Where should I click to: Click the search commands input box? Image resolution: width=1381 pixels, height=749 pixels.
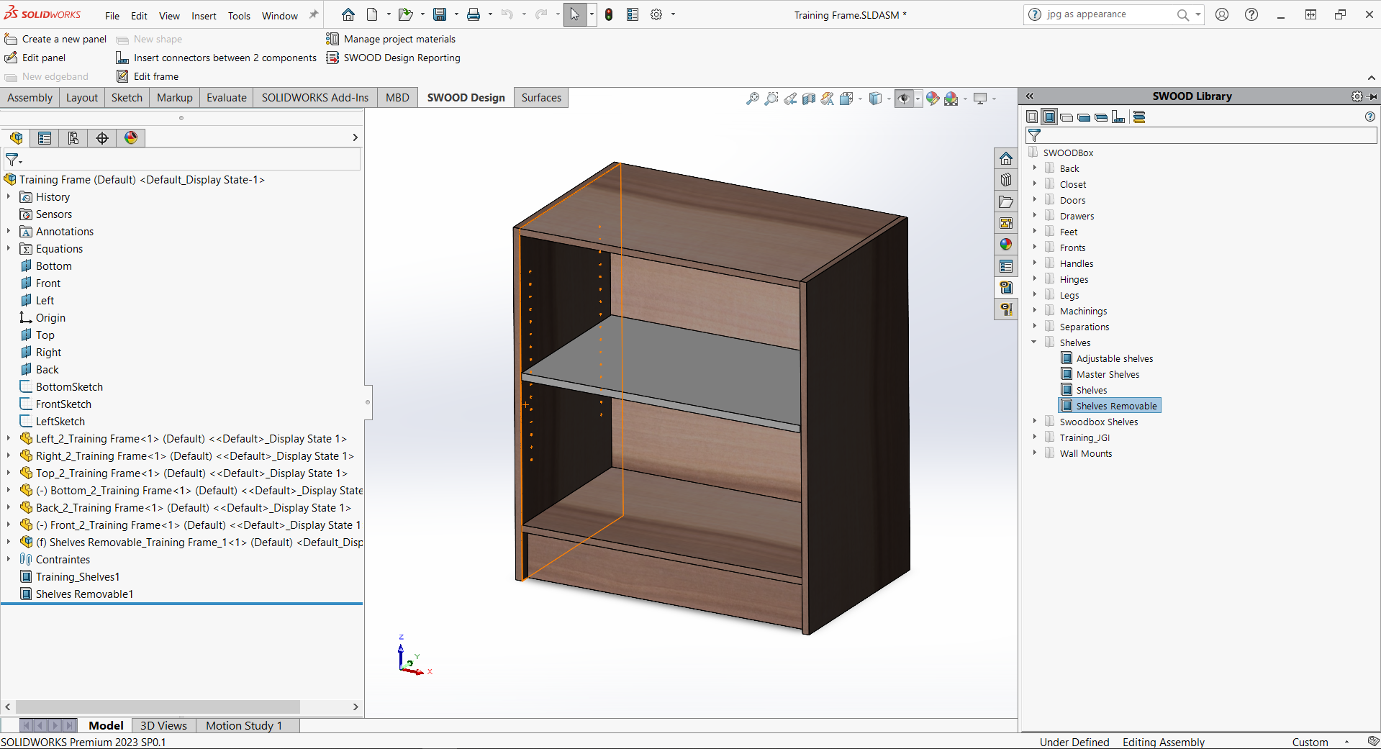(x=1108, y=14)
